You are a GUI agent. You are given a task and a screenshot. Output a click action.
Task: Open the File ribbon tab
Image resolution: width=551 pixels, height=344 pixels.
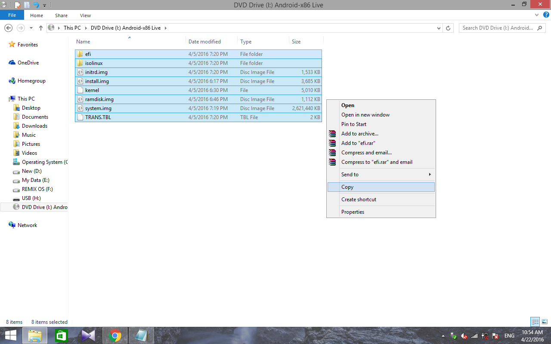pos(12,15)
